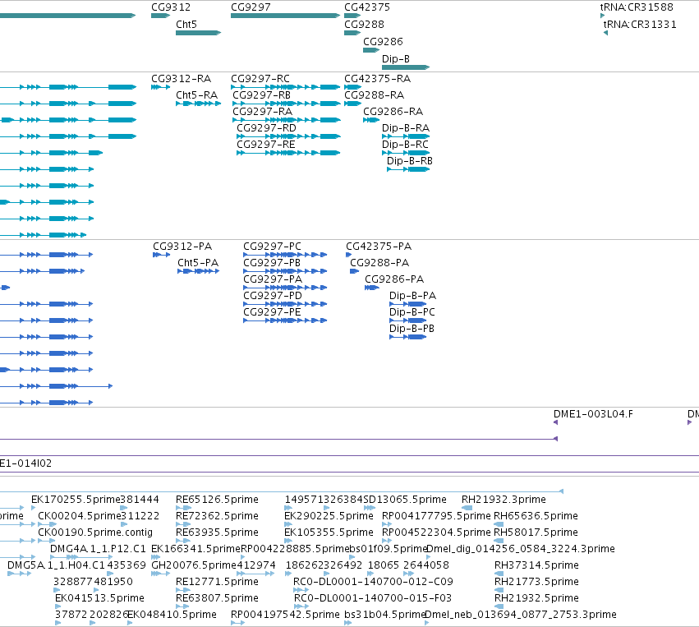
Task: Click the RH58017.5prime EST label
Action: [536, 532]
